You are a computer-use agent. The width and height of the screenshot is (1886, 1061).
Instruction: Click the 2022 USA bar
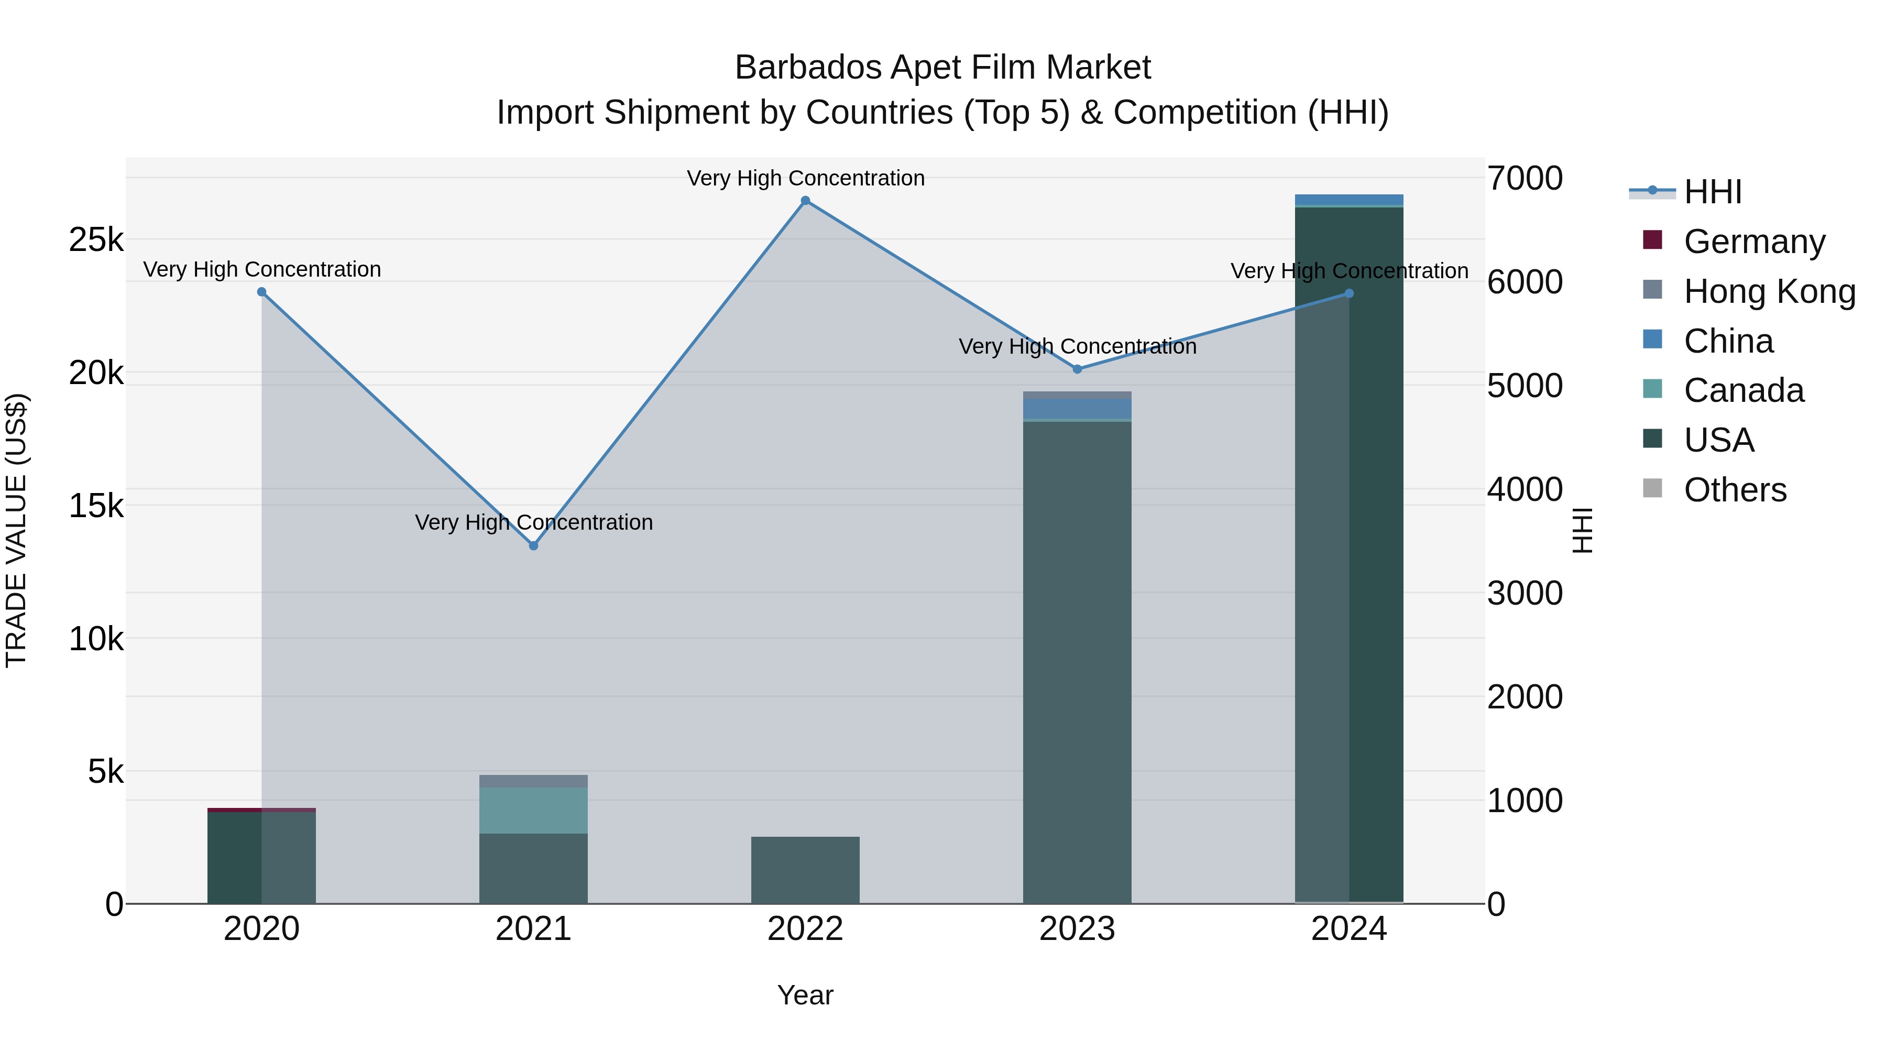point(805,870)
